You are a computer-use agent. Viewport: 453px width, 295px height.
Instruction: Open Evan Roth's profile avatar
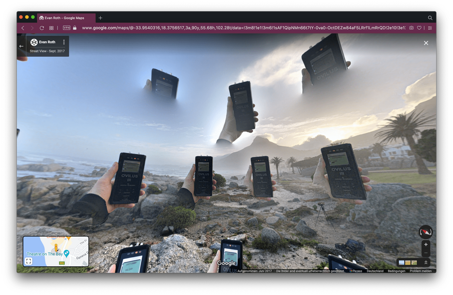[x=34, y=42]
